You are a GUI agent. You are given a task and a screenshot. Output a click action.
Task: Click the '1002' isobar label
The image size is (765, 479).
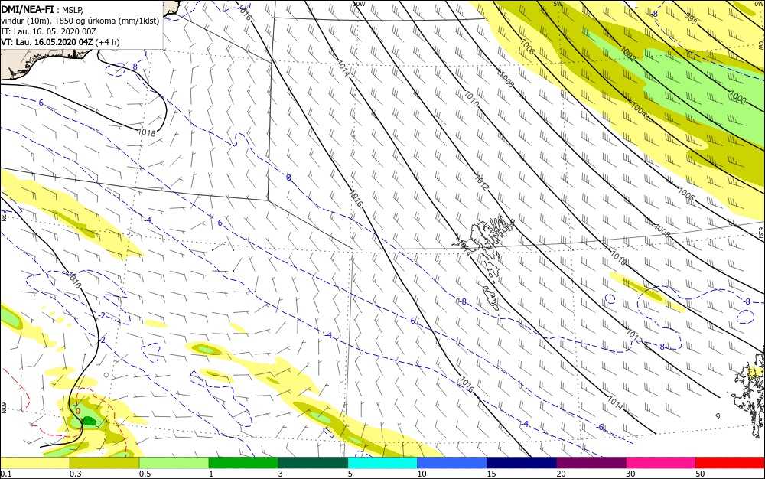click(628, 54)
